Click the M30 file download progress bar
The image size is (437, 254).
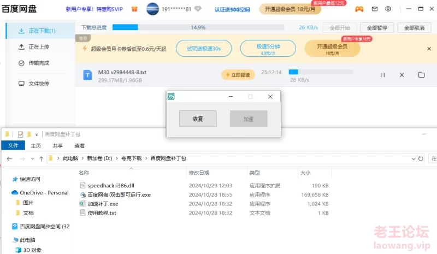pyautogui.click(x=321, y=72)
